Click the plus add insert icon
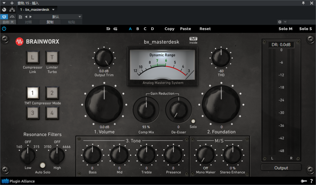This screenshot has height=185, width=316. (x=12, y=3)
